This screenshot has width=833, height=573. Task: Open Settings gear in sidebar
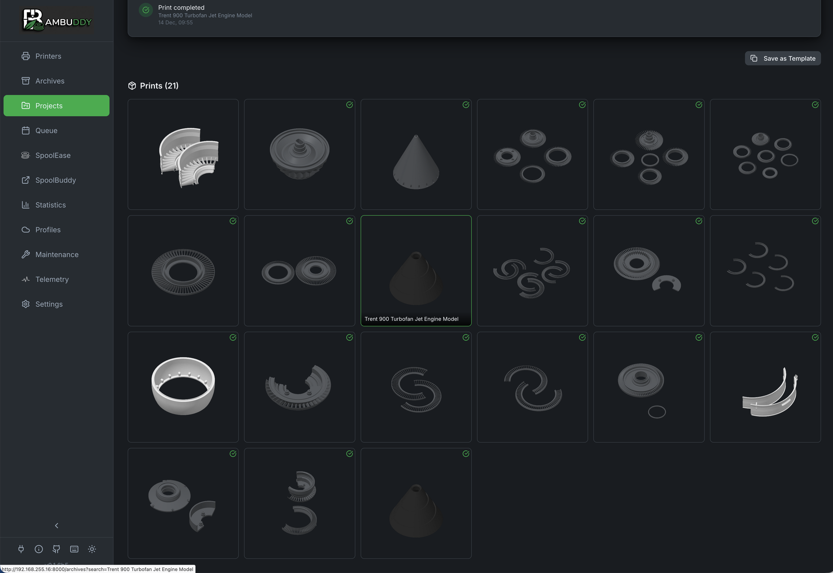(x=26, y=304)
